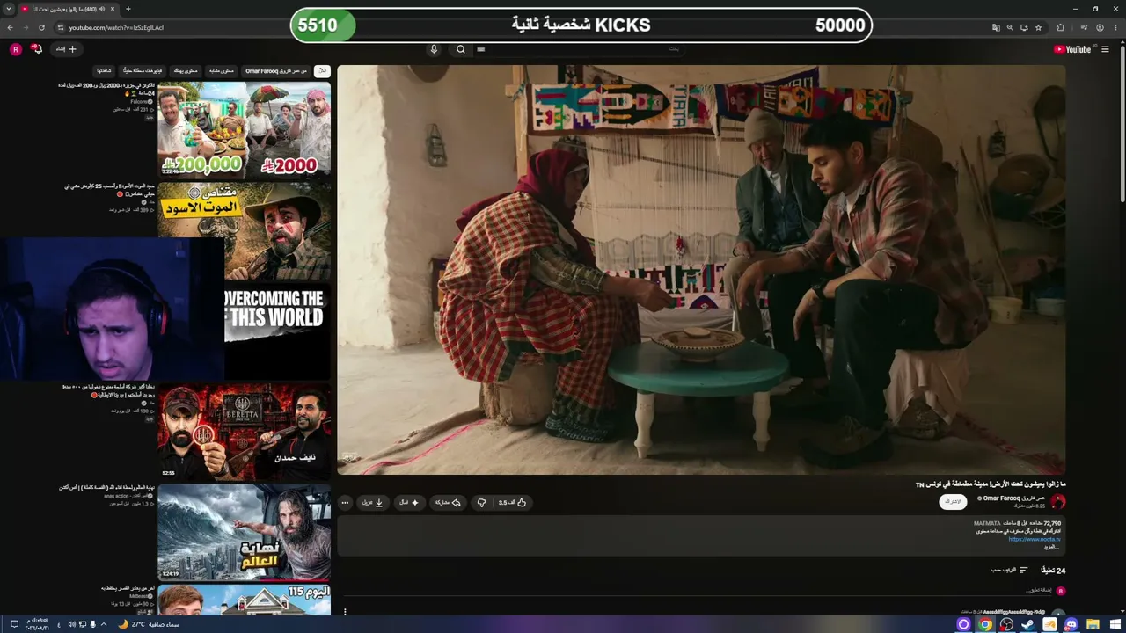Close the YouTube browser tab
The width and height of the screenshot is (1126, 633).
point(113,9)
